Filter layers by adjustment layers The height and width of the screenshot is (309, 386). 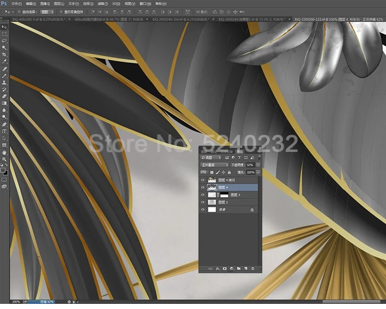pos(233,158)
